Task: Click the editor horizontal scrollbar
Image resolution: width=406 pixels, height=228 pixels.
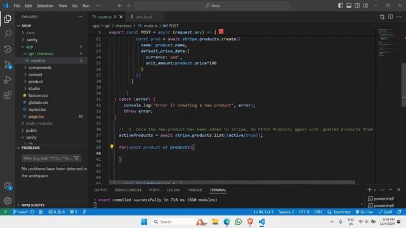Action: pyautogui.click(x=232, y=182)
